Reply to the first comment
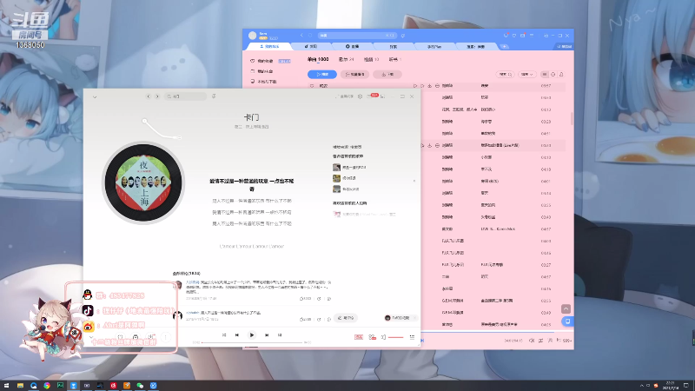Viewport: 695px width, 391px height. click(329, 299)
